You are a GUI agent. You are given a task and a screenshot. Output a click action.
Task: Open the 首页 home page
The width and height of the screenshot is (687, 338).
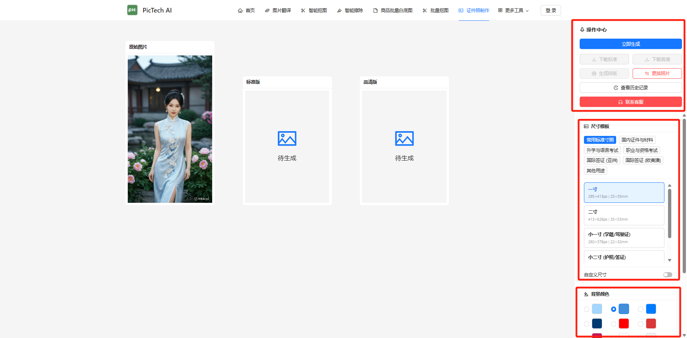[246, 10]
